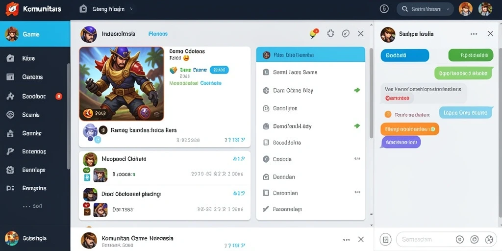Click the compass icon beside the gear

coord(346,34)
